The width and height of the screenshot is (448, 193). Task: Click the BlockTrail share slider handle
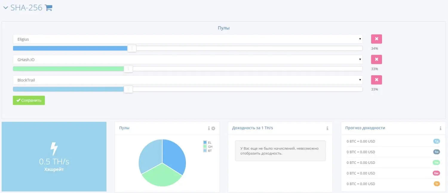(128, 89)
